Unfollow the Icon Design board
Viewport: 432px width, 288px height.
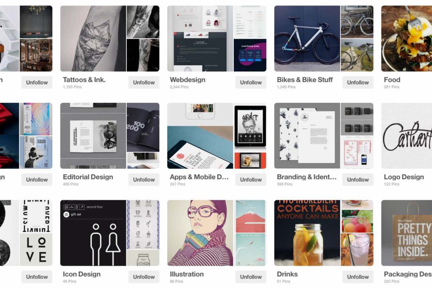click(144, 277)
